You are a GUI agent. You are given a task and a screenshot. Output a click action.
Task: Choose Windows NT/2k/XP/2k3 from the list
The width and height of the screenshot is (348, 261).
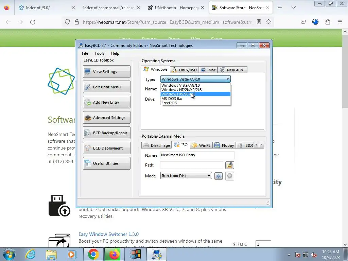[195, 90]
